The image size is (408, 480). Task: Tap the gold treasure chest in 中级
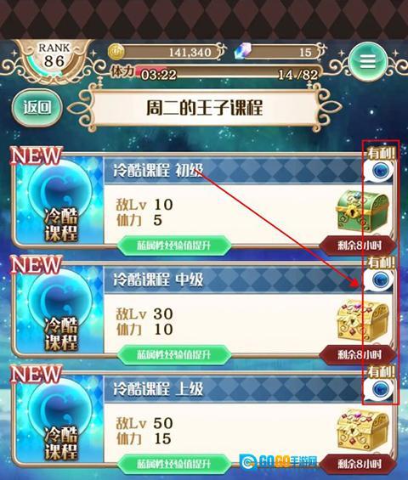click(363, 321)
